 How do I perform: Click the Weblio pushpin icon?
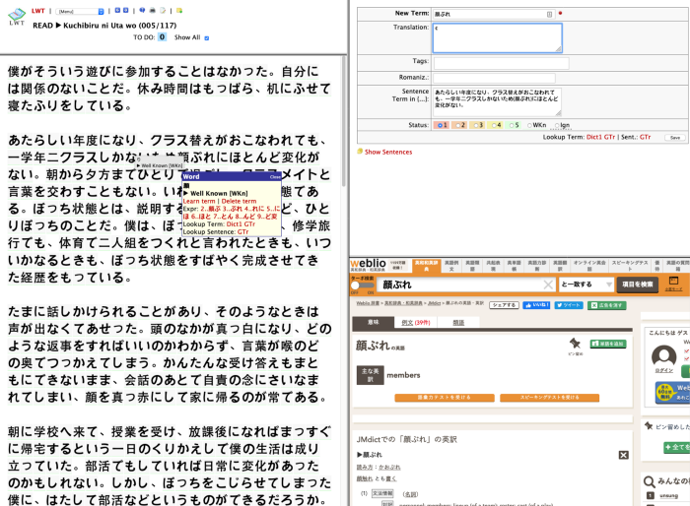pyautogui.click(x=575, y=344)
